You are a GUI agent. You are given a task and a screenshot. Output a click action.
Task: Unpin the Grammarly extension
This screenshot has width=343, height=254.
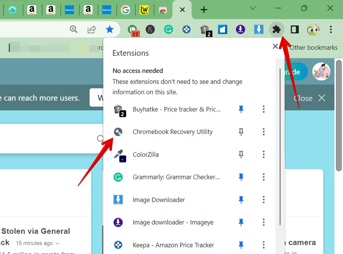[241, 177]
